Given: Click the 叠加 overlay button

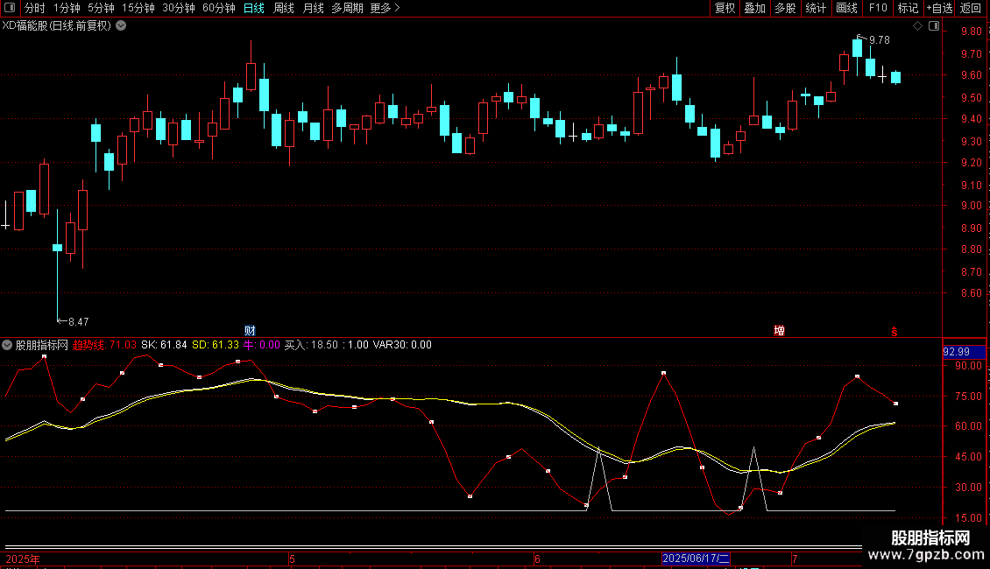Looking at the screenshot, I should pos(754,8).
